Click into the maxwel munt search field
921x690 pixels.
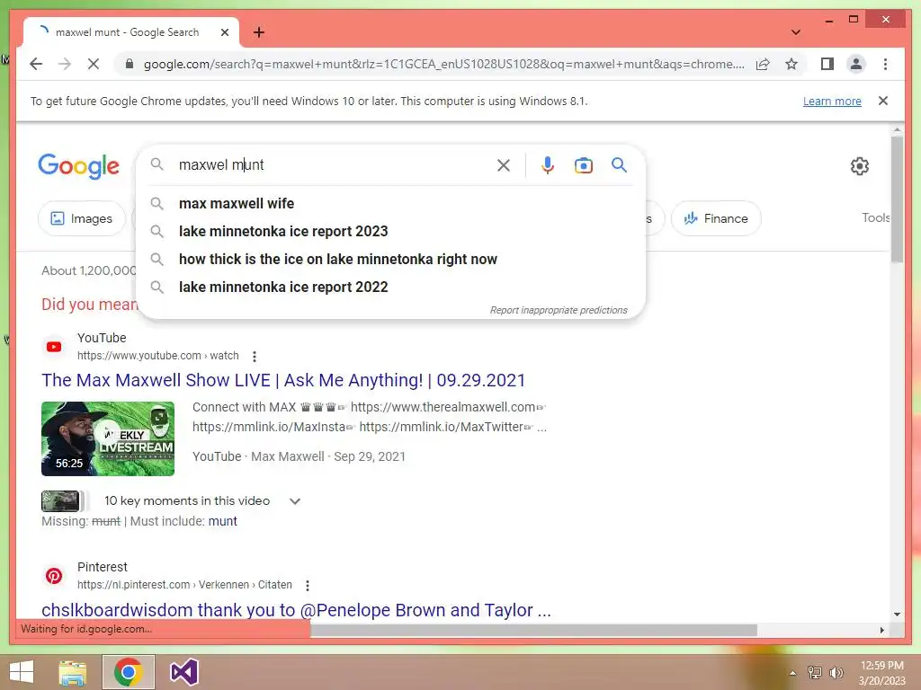[332, 165]
